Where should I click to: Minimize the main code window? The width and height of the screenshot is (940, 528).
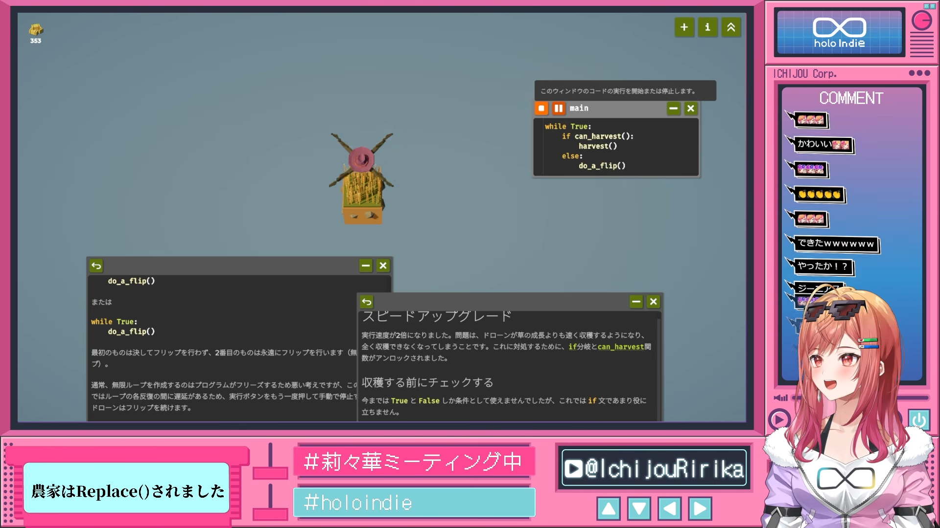coord(674,109)
